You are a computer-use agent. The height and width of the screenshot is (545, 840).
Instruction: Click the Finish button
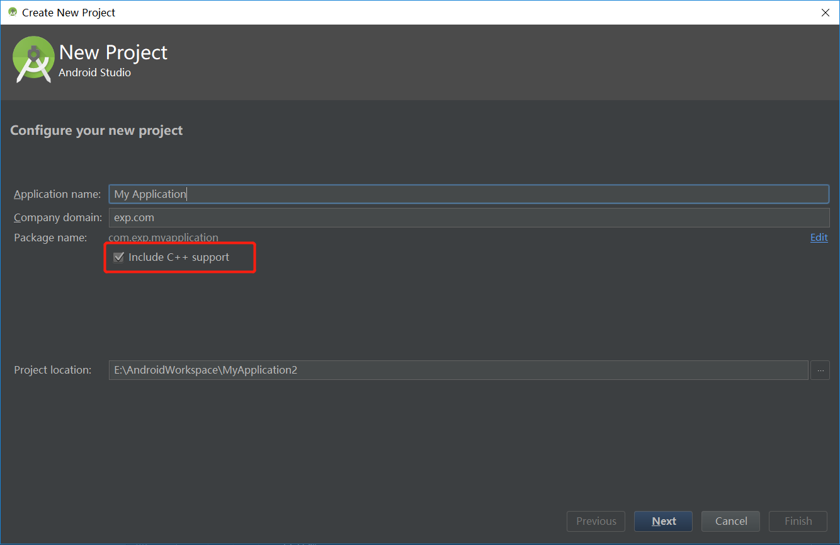(x=798, y=521)
